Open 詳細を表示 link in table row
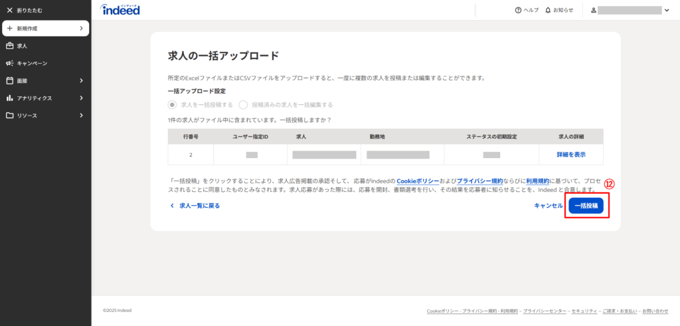Viewport: 680px width, 326px height. point(570,154)
